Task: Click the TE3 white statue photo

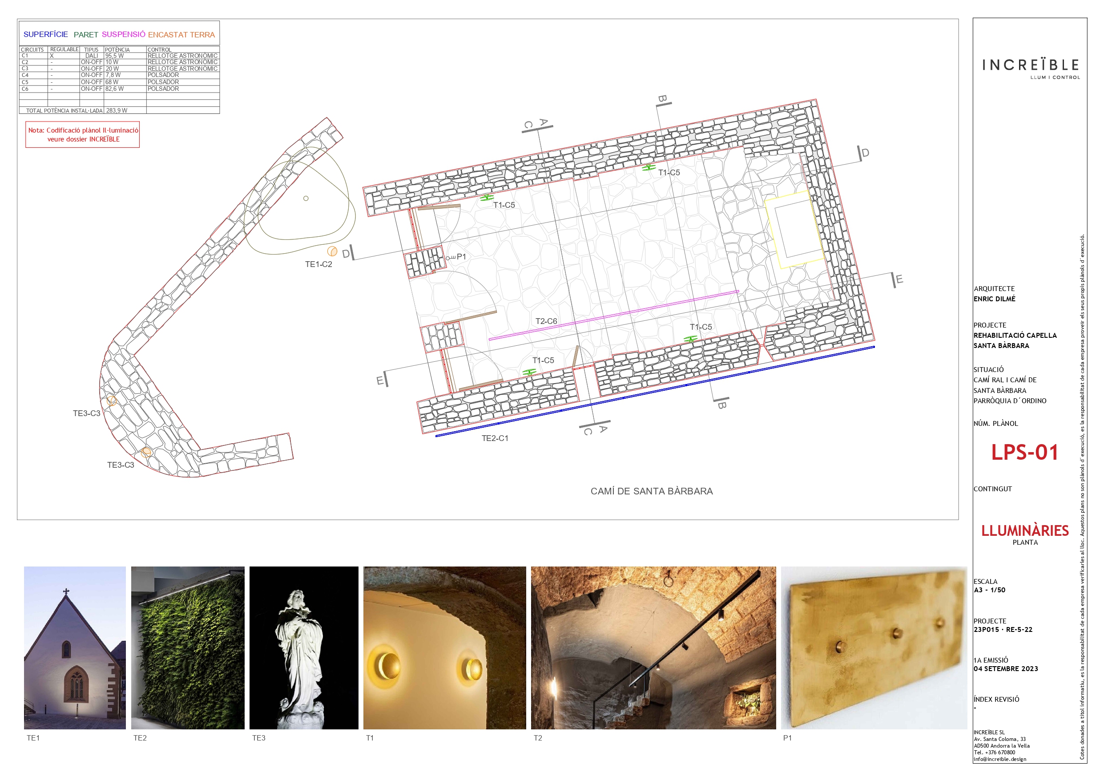Action: (303, 647)
